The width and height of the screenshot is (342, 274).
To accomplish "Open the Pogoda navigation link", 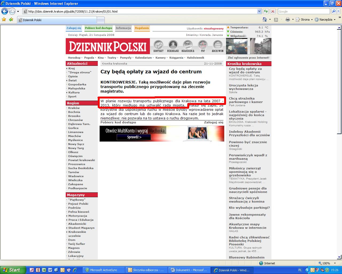I will coord(89,58).
